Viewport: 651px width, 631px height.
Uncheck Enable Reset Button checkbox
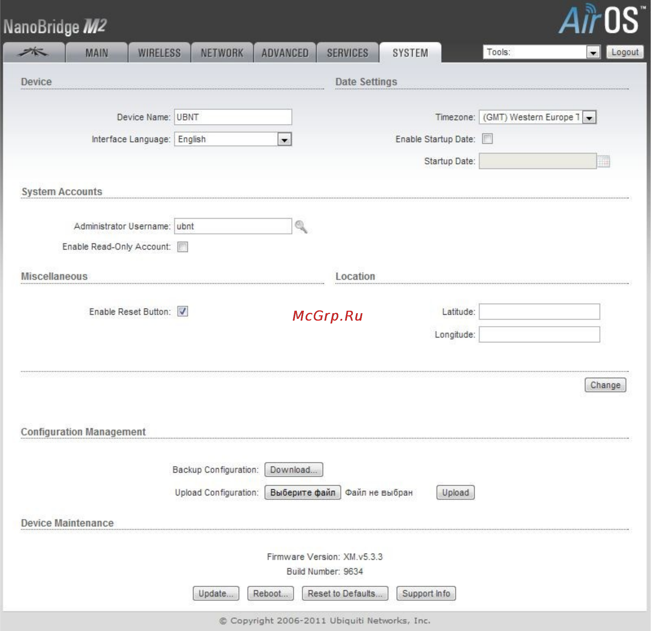[182, 311]
